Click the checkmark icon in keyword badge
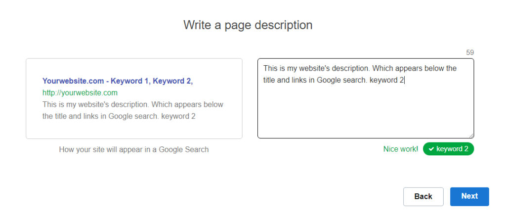Image resolution: width=506 pixels, height=223 pixels. point(431,149)
